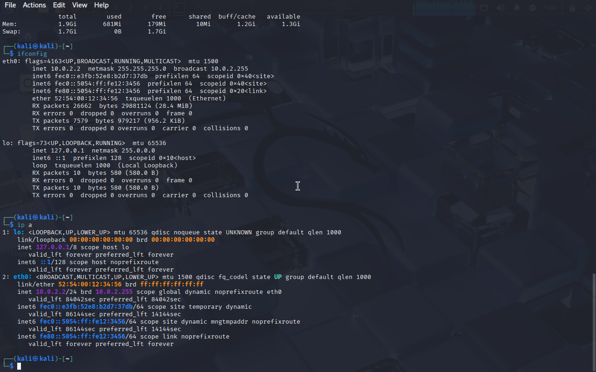Open the Actions menu
Image resolution: width=596 pixels, height=372 pixels.
pos(34,5)
